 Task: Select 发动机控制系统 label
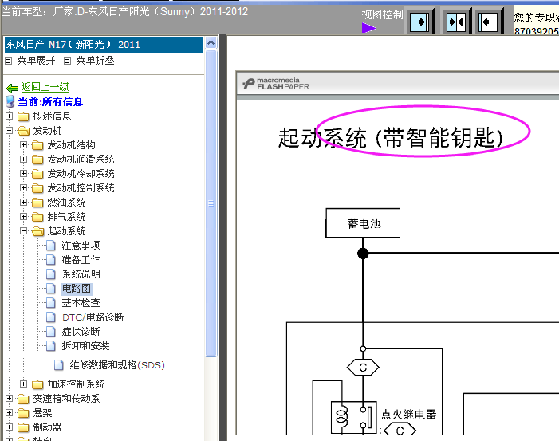tap(81, 188)
